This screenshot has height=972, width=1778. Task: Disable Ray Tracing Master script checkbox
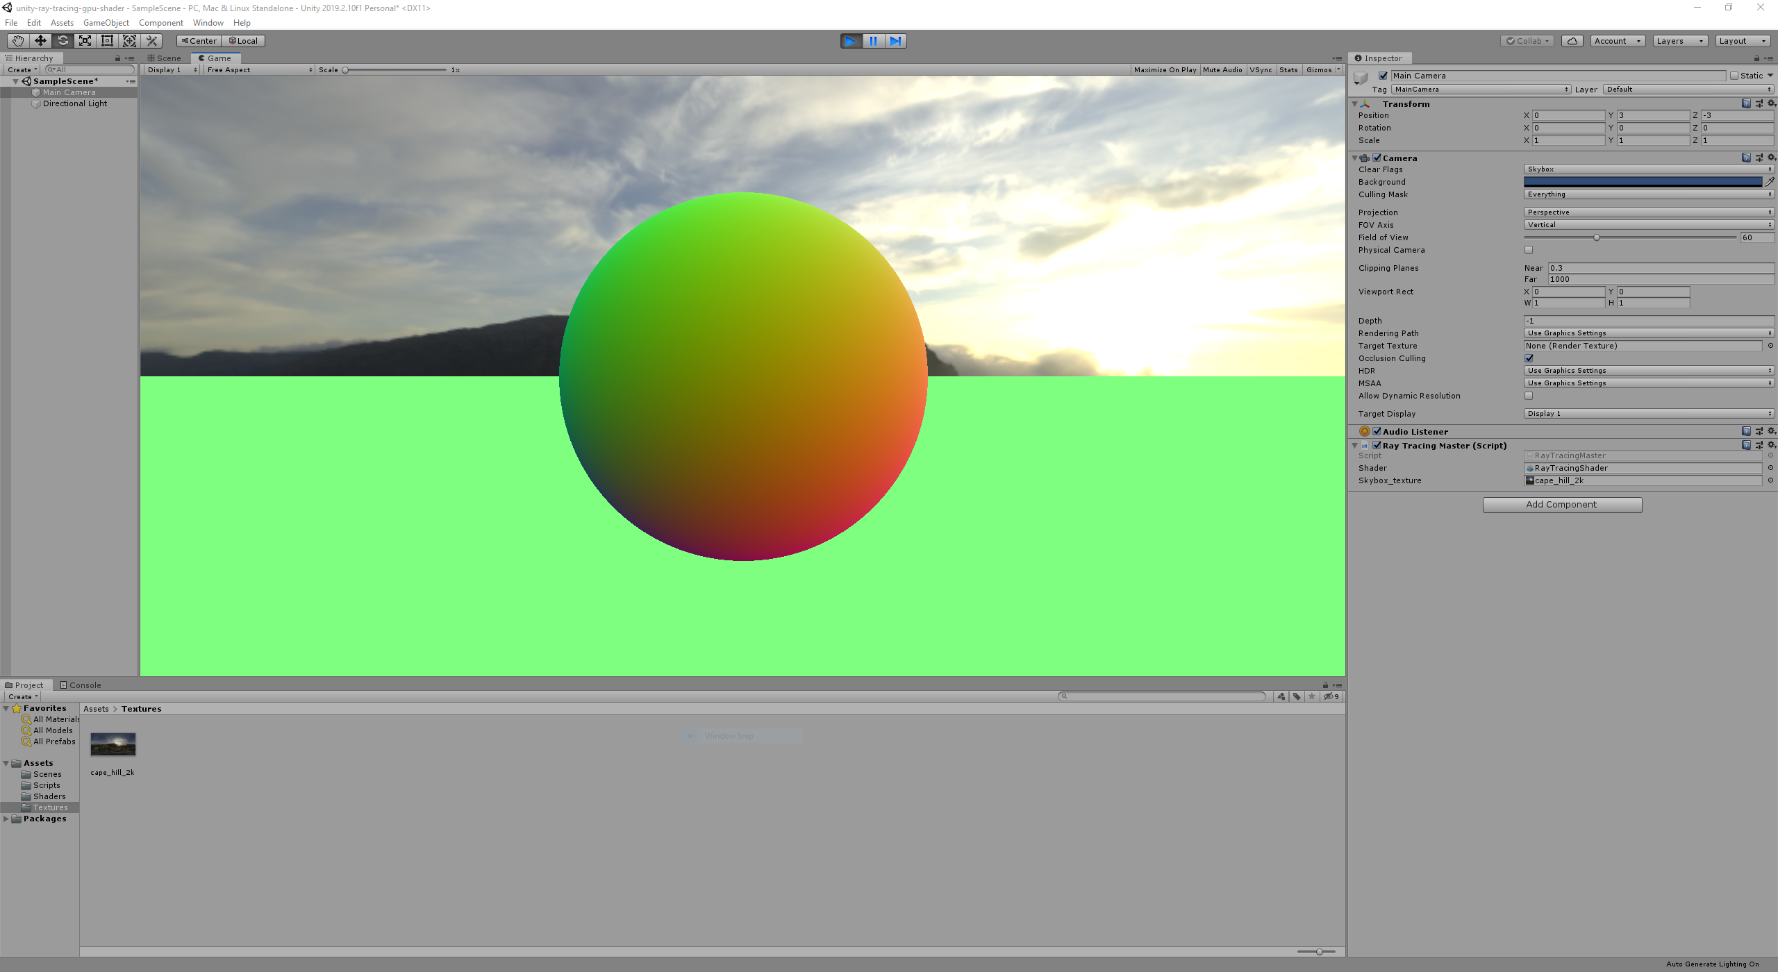coord(1377,445)
